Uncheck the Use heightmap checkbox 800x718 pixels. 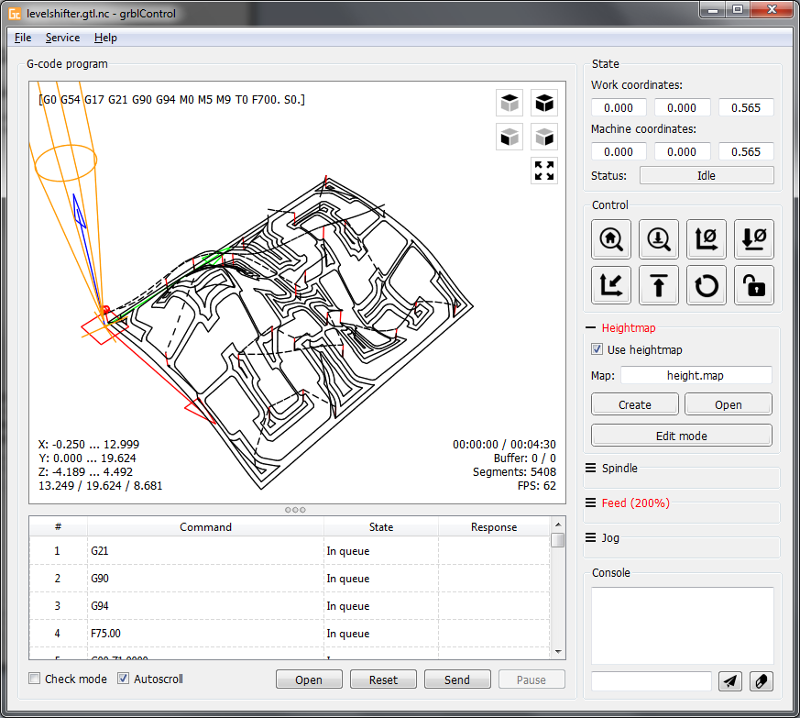coord(597,348)
